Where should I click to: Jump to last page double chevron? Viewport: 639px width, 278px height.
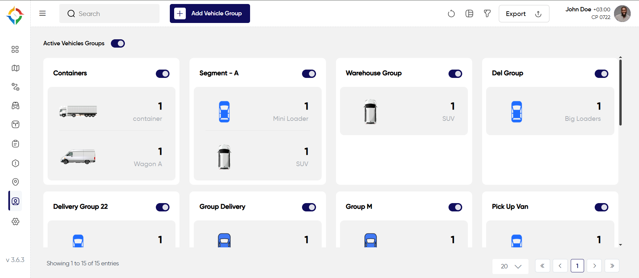(612, 266)
